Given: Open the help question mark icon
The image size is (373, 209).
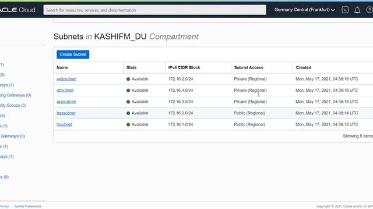Looking at the screenshot, I should 370,10.
